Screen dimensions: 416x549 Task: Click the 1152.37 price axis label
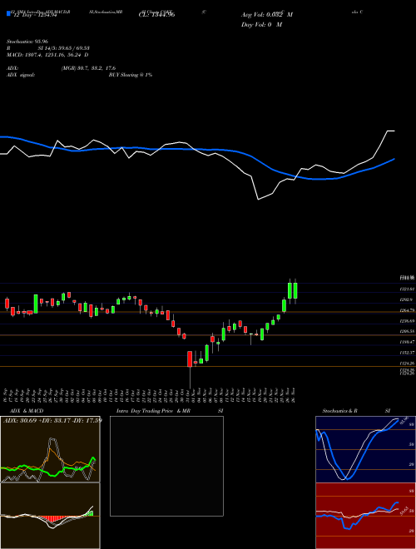[x=407, y=352]
